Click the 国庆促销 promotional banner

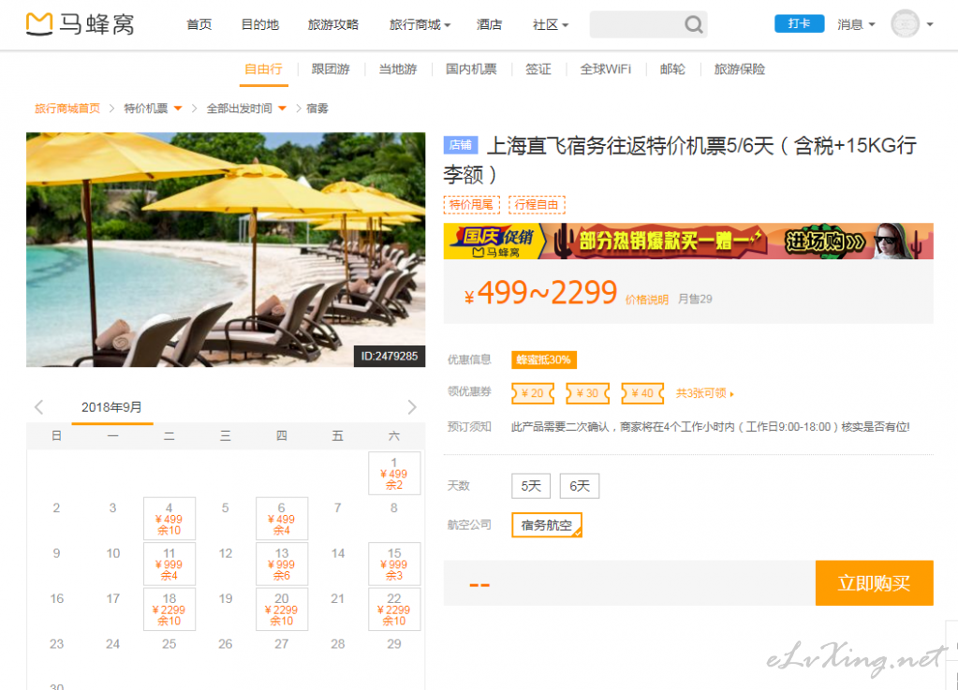[x=688, y=242]
